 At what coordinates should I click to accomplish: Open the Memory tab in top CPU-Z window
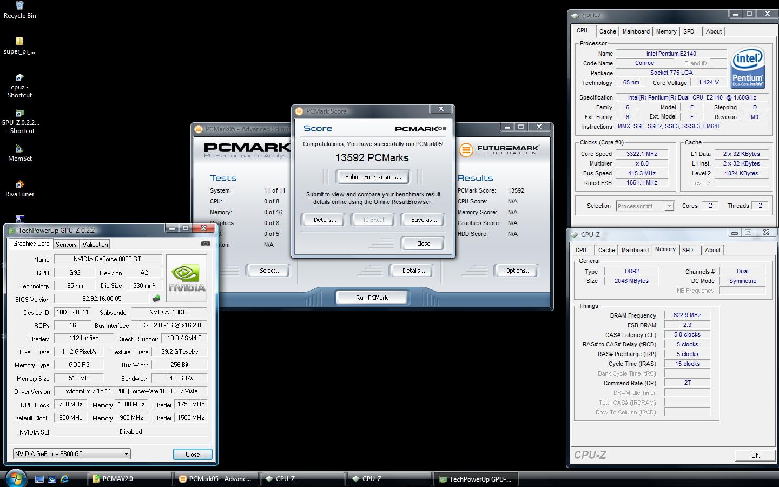[666, 31]
